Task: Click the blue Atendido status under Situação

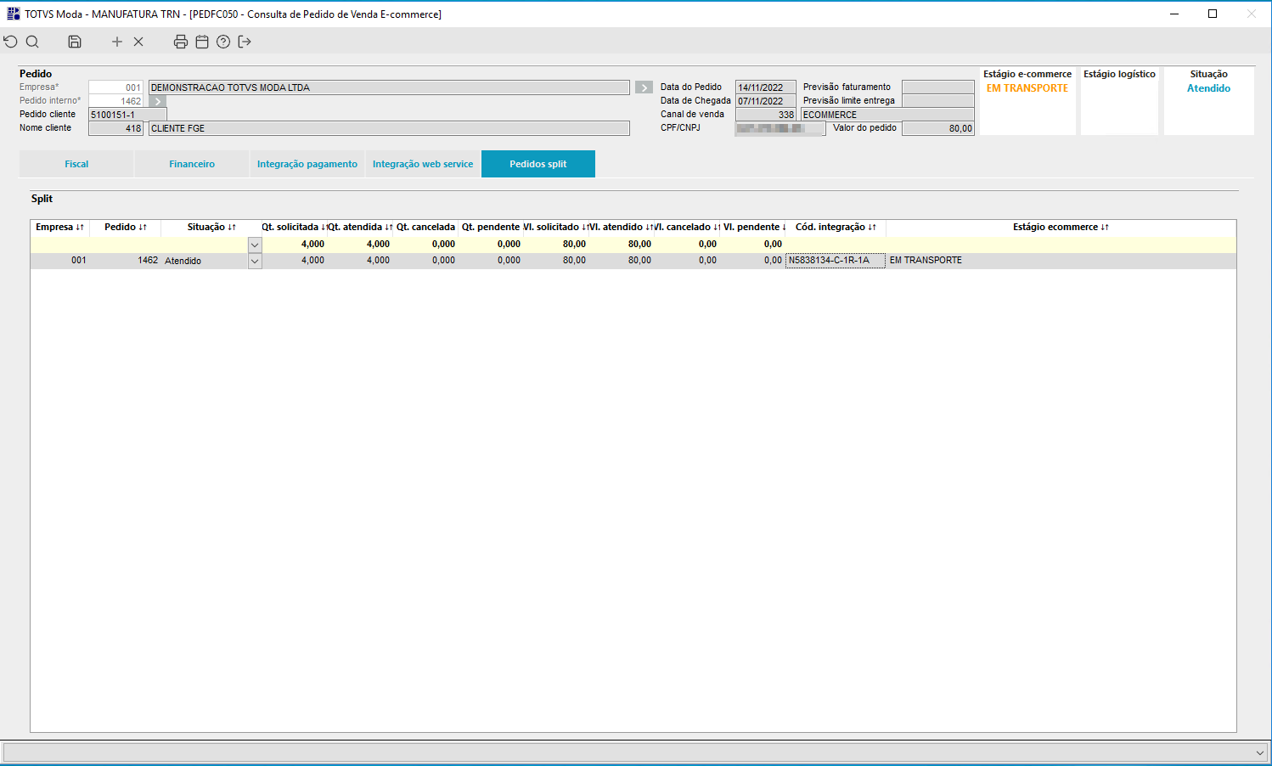Action: click(x=1208, y=88)
